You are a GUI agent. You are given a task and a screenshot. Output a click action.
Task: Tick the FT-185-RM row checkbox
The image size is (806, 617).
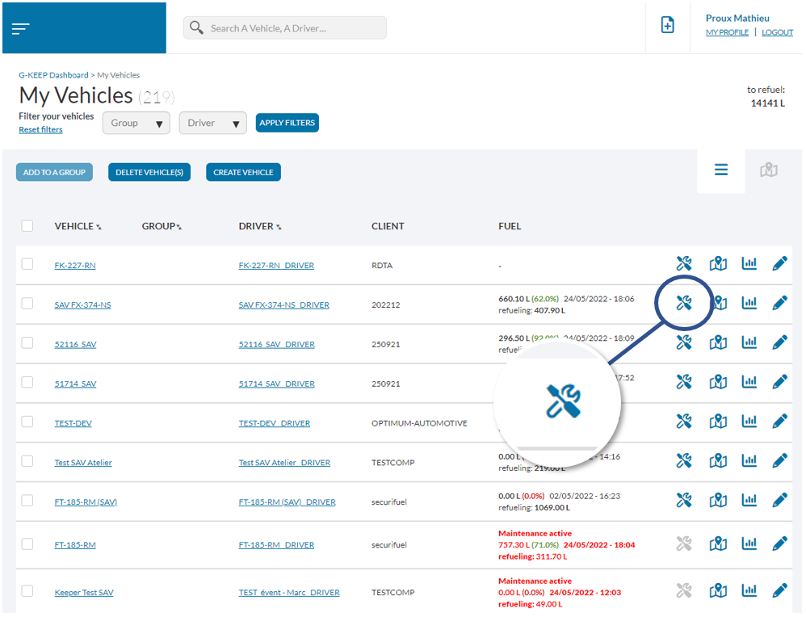(27, 544)
